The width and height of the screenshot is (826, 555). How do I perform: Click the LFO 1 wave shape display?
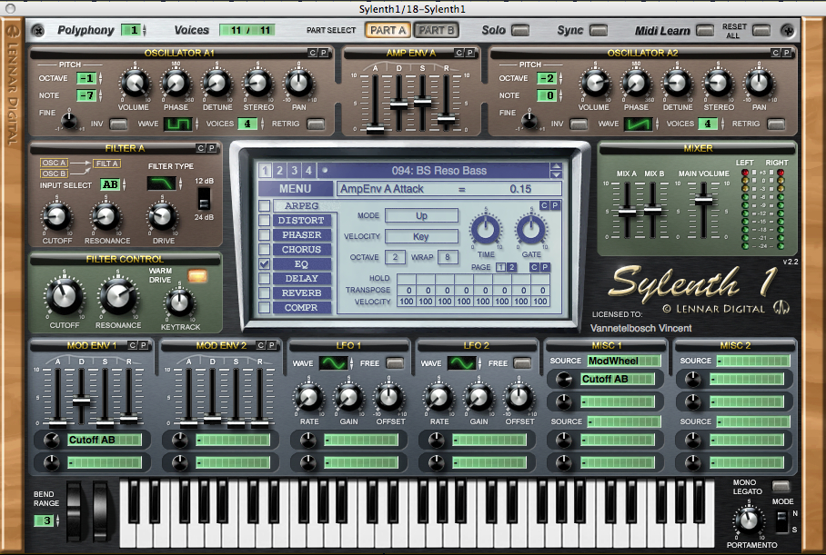coord(334,363)
